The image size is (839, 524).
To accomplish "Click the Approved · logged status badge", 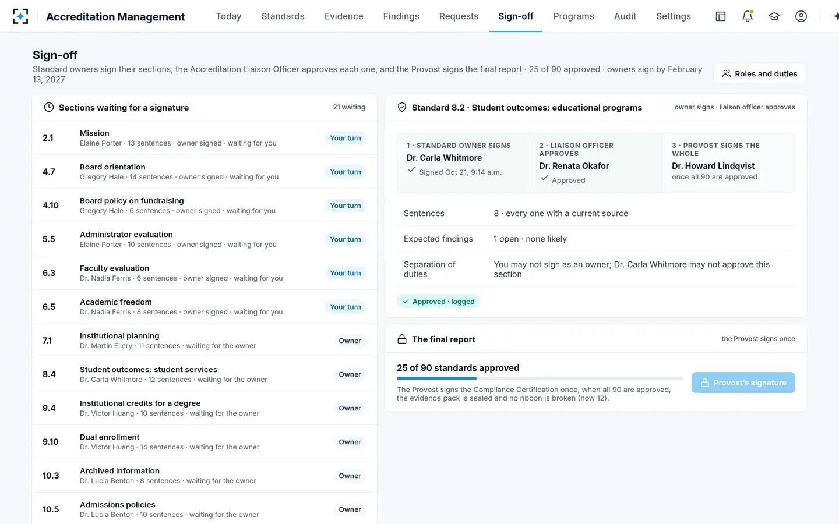I will coord(438,302).
